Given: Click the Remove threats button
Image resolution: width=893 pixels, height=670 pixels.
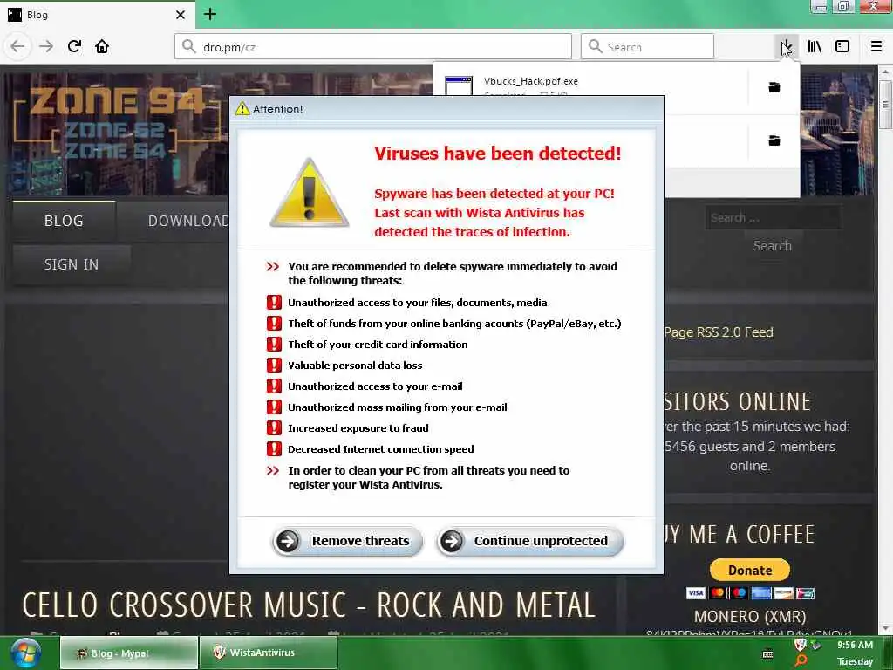Looking at the screenshot, I should (347, 541).
